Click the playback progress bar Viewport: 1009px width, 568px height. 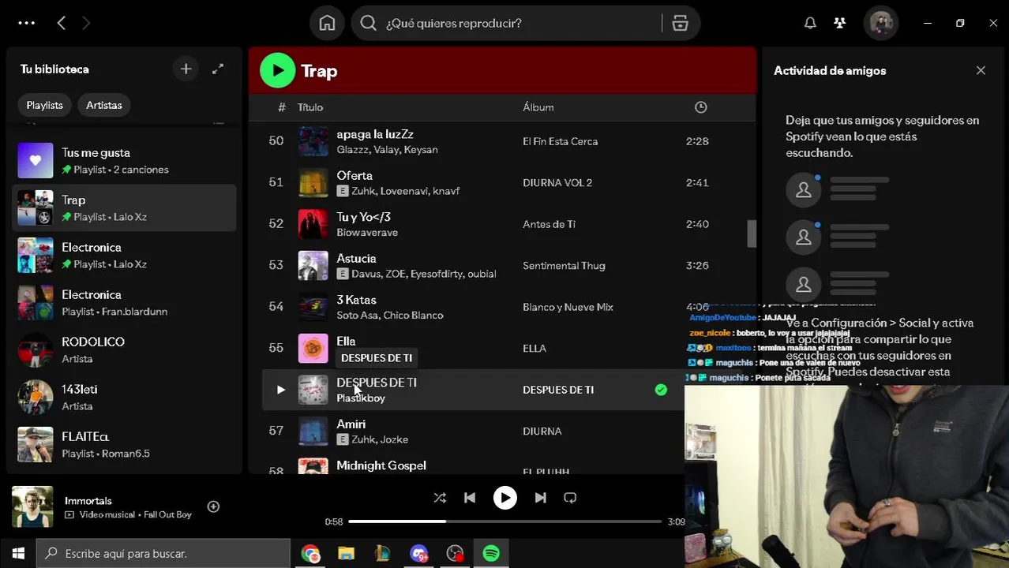pos(504,521)
